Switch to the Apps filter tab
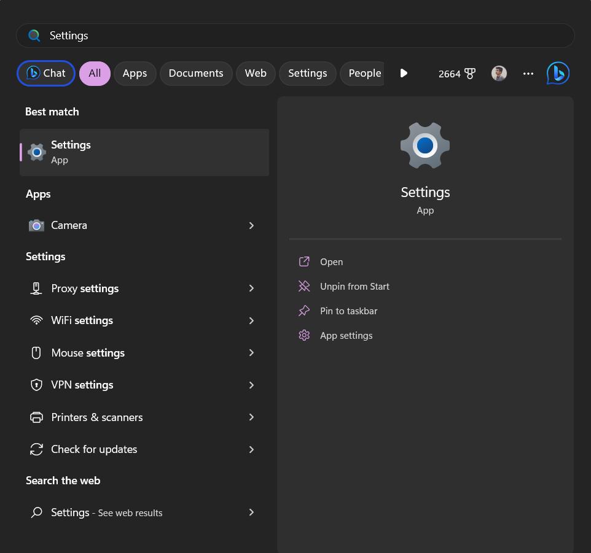Image resolution: width=591 pixels, height=553 pixels. [135, 74]
